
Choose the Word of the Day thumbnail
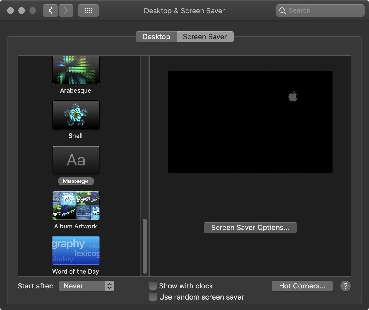tap(76, 251)
